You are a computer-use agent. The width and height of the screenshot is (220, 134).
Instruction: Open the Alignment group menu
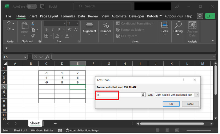coord(89,29)
